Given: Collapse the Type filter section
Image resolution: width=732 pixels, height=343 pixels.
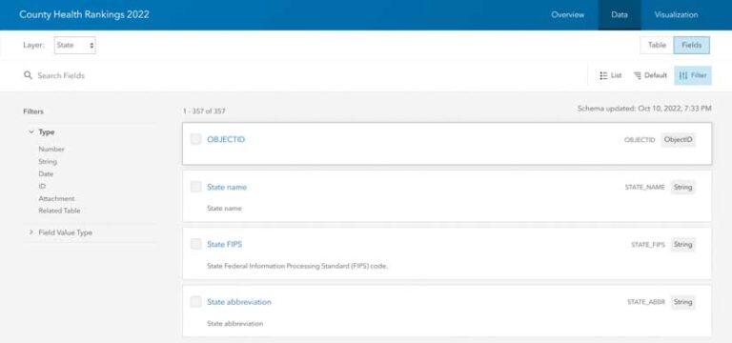Looking at the screenshot, I should point(31,132).
